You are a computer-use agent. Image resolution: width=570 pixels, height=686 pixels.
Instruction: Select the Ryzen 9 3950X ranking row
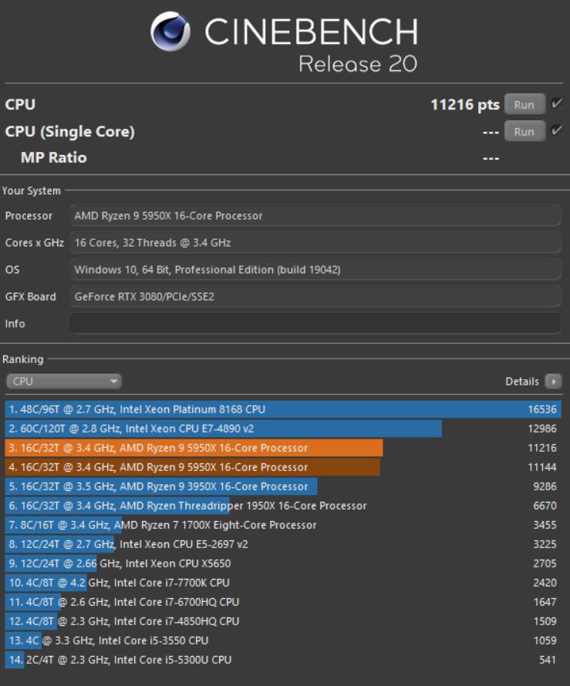click(x=283, y=486)
